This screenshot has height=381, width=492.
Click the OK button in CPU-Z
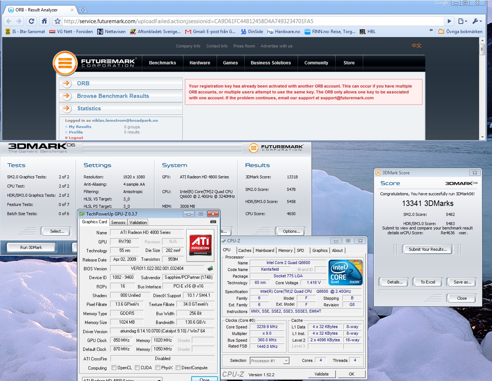(351, 374)
